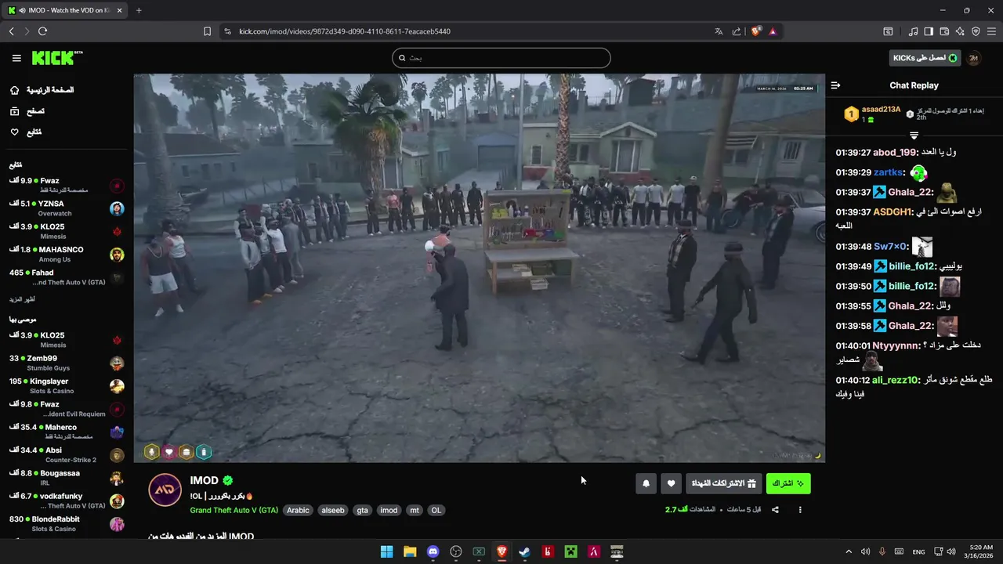Image resolution: width=1003 pixels, height=564 pixels.
Task: Click the heart follow button for IMOD
Action: (x=671, y=483)
